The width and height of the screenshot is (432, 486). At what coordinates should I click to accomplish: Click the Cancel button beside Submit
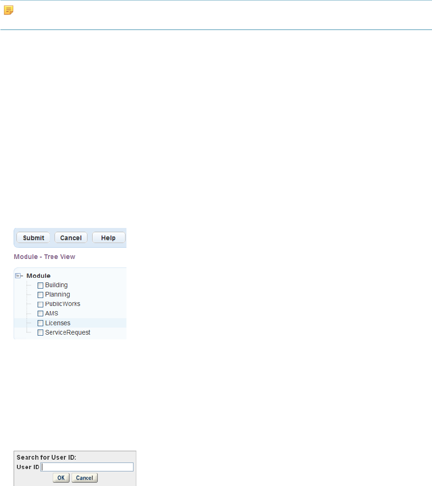(x=71, y=238)
